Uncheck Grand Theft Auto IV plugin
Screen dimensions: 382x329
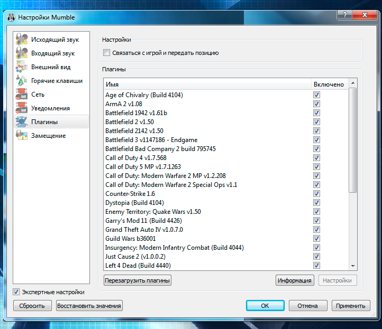(x=316, y=230)
